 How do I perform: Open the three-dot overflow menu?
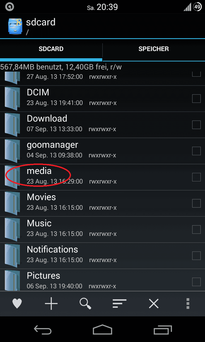(188, 303)
